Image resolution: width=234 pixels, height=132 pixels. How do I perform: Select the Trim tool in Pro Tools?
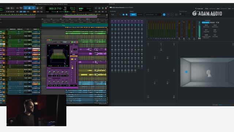pyautogui.click(x=26, y=8)
